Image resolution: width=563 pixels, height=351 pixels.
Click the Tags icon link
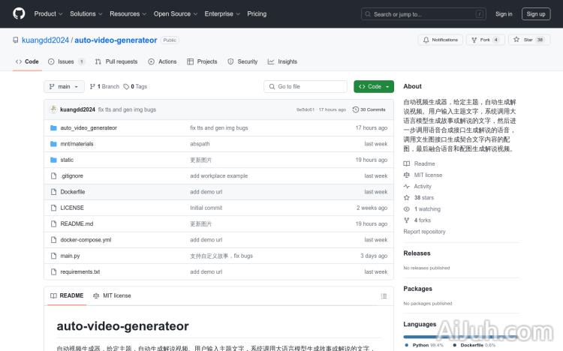126,87
